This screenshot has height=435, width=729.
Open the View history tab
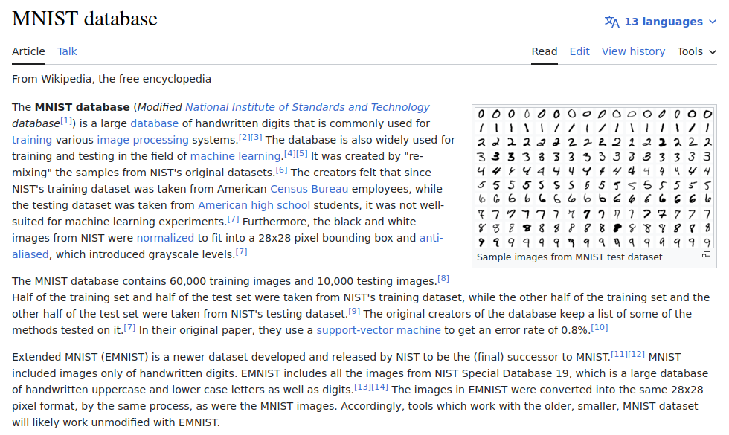tap(633, 51)
